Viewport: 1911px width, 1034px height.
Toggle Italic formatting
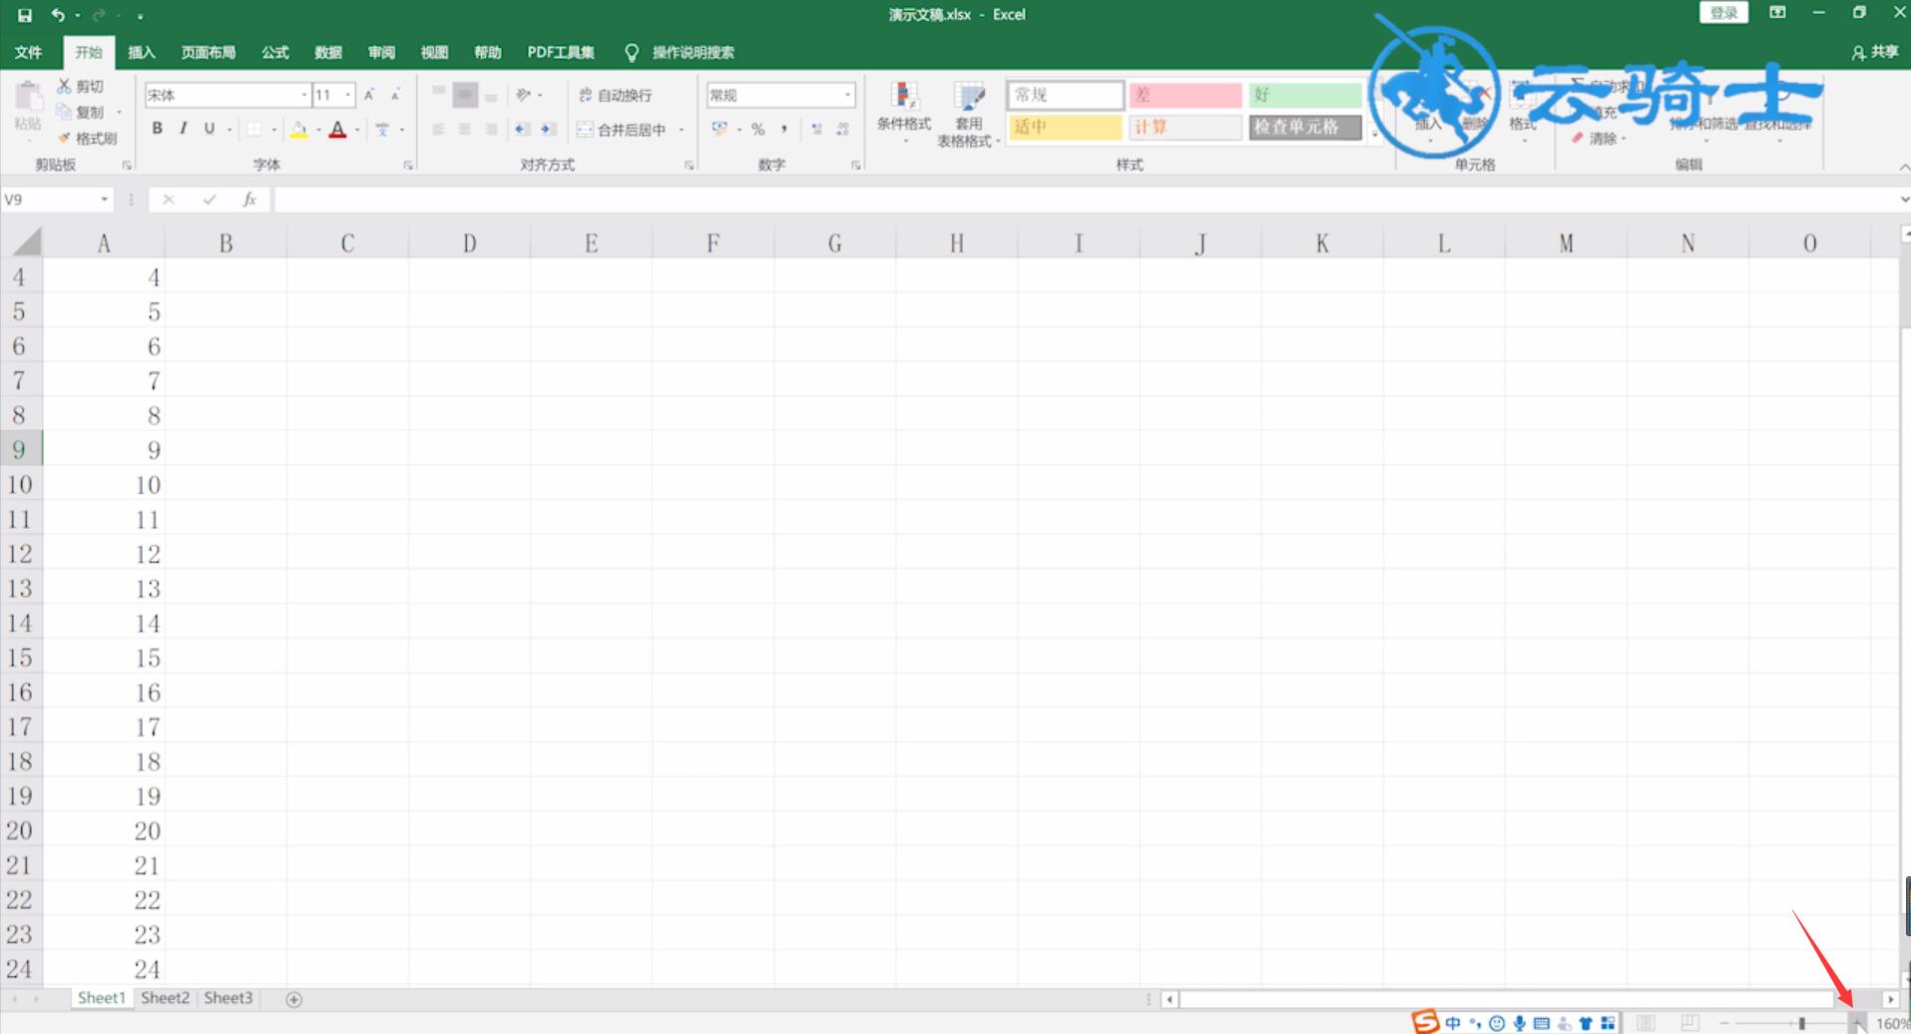(183, 128)
